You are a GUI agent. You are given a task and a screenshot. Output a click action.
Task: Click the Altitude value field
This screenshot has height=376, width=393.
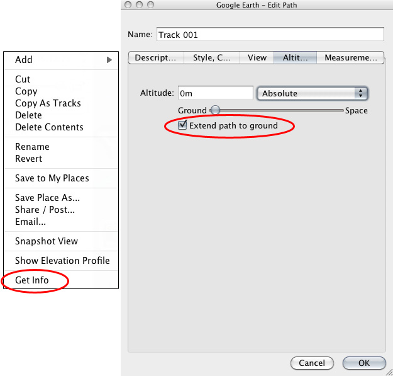click(216, 93)
